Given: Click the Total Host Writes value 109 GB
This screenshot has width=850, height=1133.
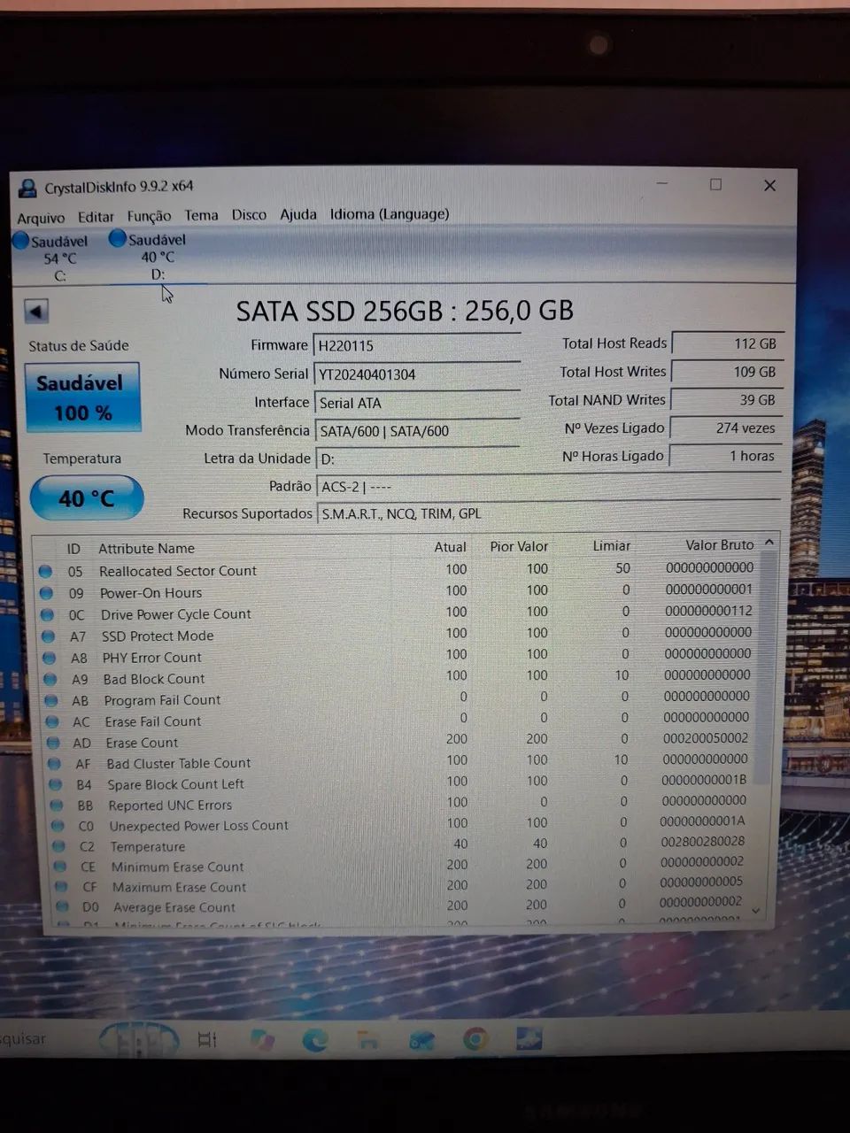Looking at the screenshot, I should tap(727, 372).
